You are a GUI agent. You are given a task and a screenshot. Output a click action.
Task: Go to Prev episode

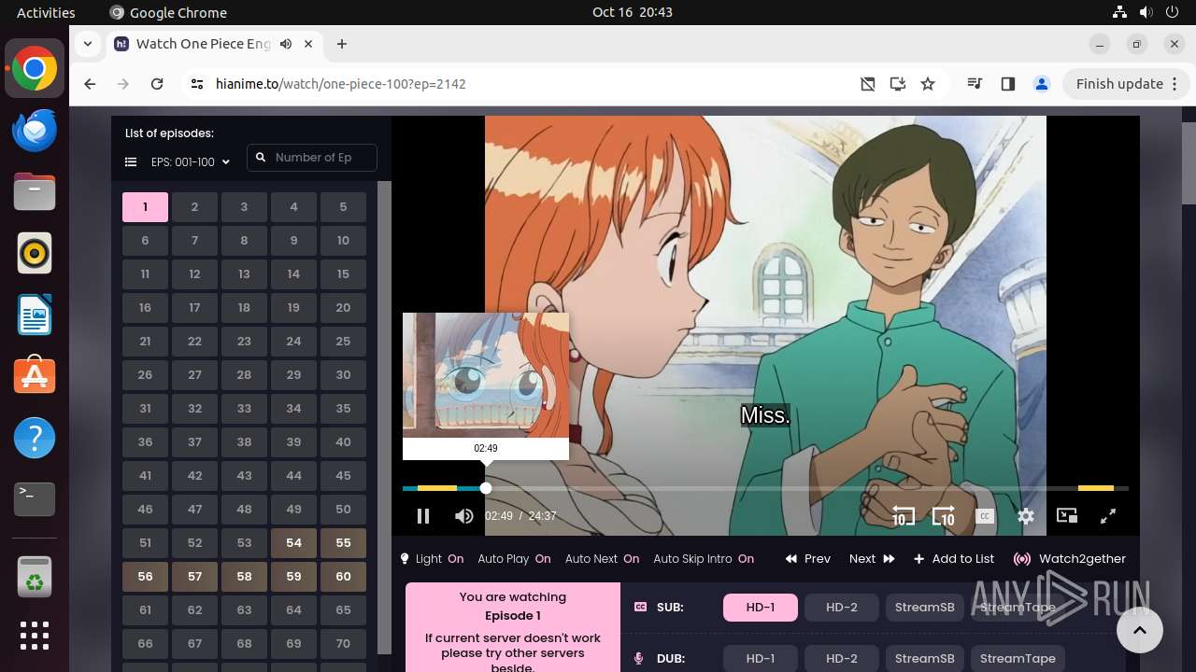(808, 559)
